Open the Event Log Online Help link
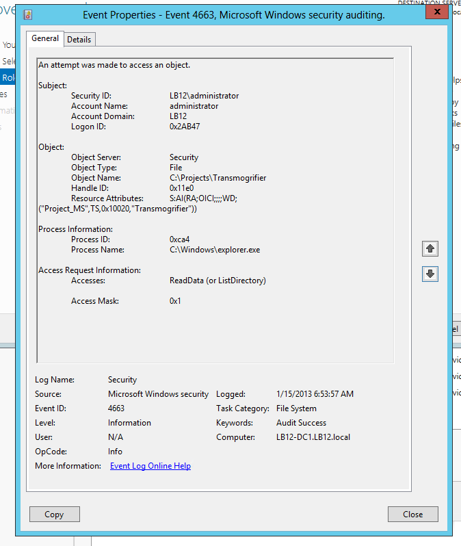The width and height of the screenshot is (461, 546). 150,466
